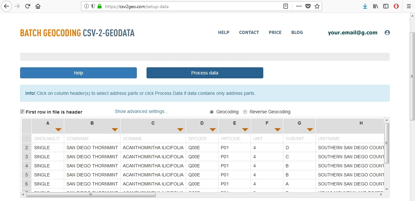Click the page vertical scrollbar thumb
Screen dimensions: 415x201
[412, 76]
